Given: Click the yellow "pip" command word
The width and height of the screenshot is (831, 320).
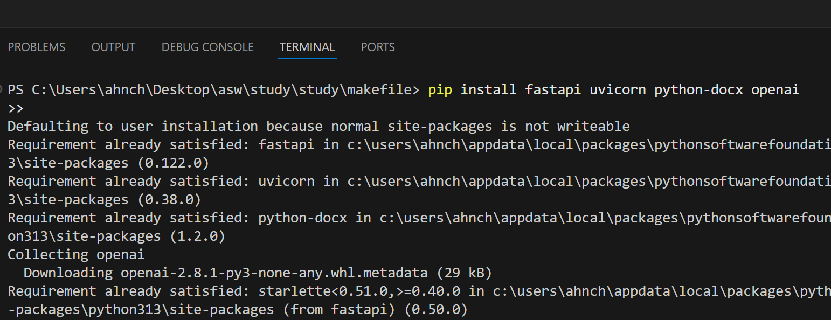Looking at the screenshot, I should click(440, 90).
